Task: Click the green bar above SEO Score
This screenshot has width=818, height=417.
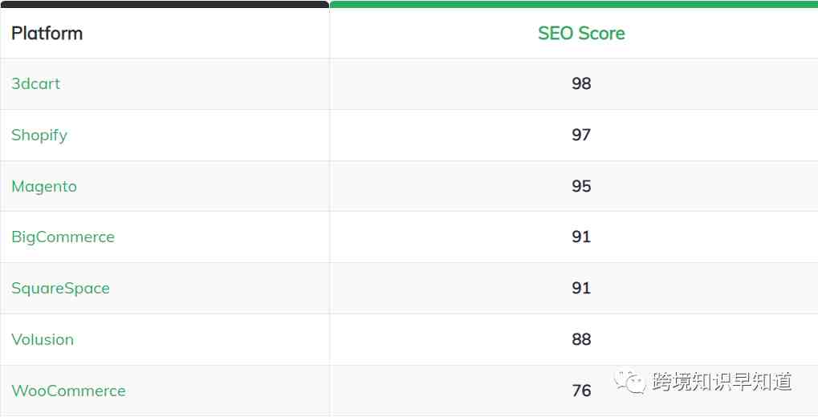Action: (x=574, y=4)
